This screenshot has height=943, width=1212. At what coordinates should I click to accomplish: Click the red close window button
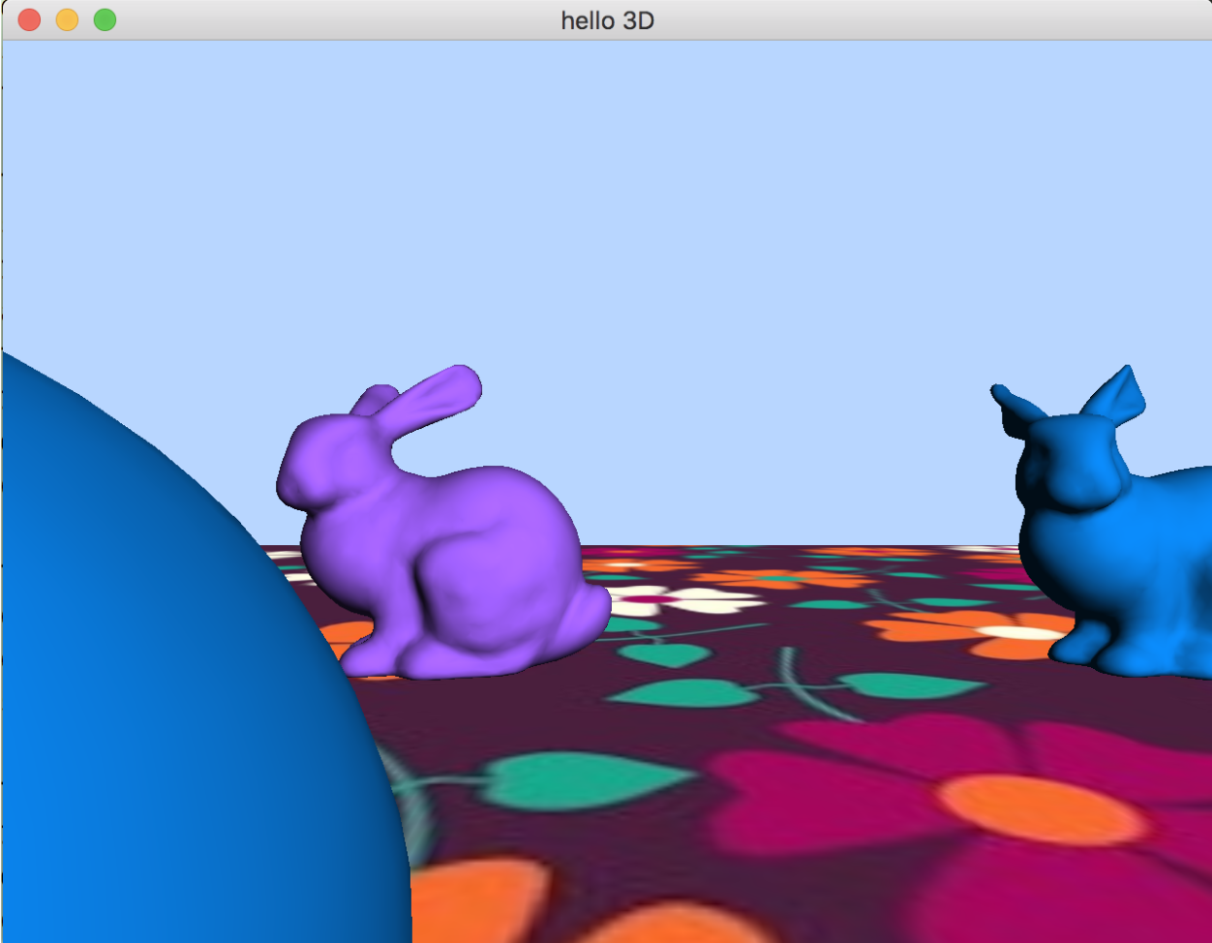29,19
